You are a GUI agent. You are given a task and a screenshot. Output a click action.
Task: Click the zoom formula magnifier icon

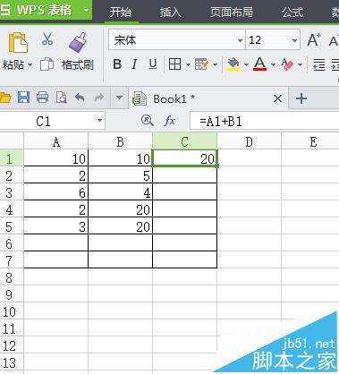point(148,121)
